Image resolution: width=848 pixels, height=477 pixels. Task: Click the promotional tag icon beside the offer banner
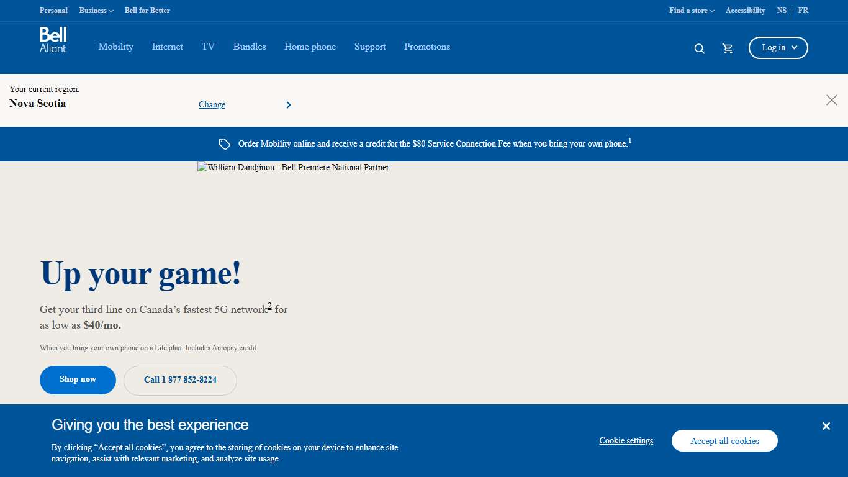(x=224, y=143)
